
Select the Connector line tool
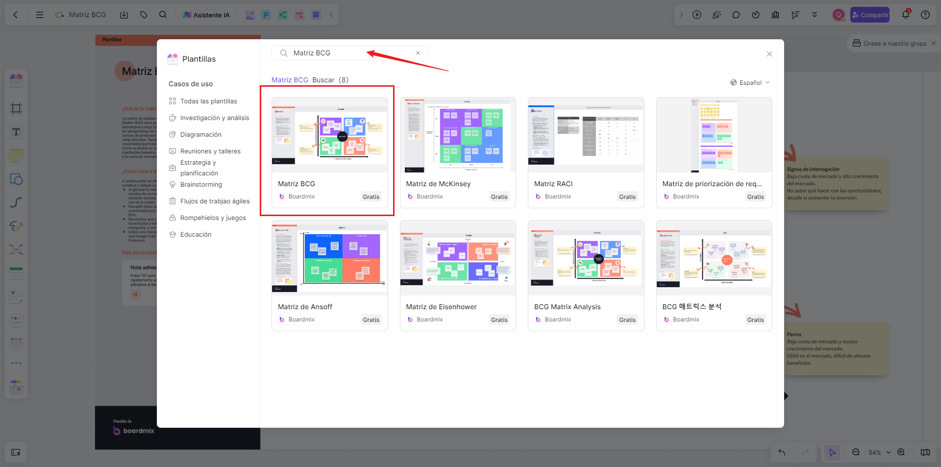pos(16,202)
